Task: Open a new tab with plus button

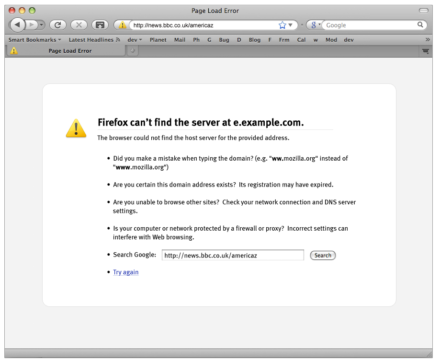Action: point(133,51)
